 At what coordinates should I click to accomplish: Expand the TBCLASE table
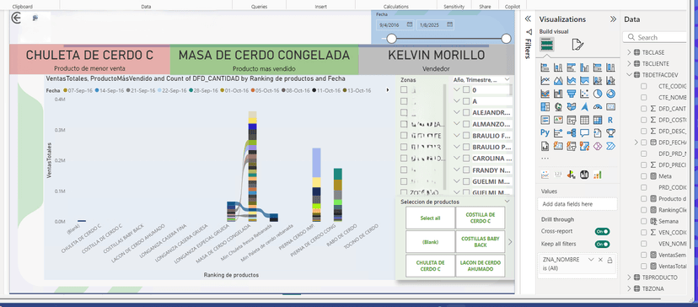pos(629,51)
